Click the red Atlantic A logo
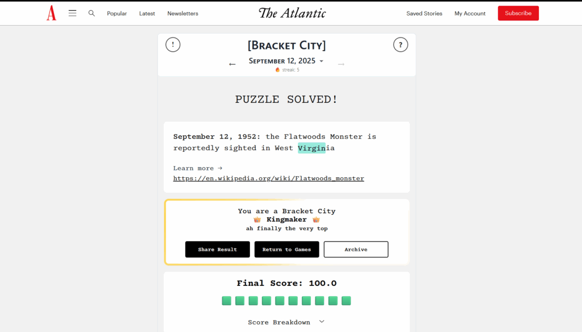Viewport: 582px width, 332px height. pyautogui.click(x=51, y=13)
